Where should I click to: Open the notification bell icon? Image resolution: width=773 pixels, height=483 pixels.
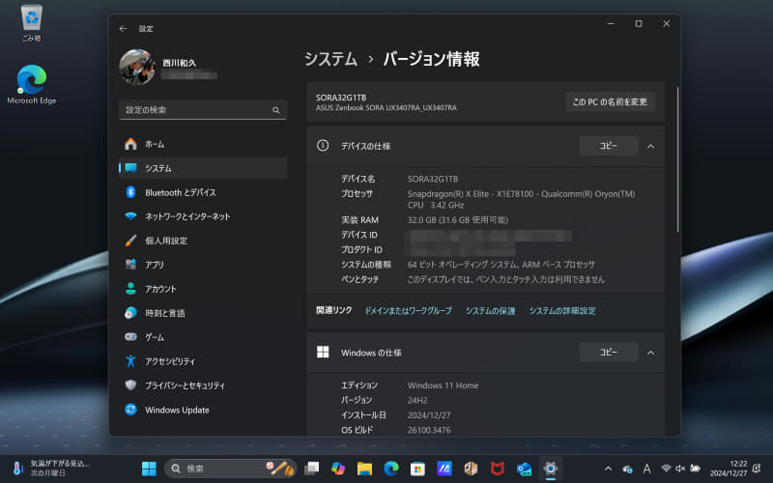(x=757, y=469)
